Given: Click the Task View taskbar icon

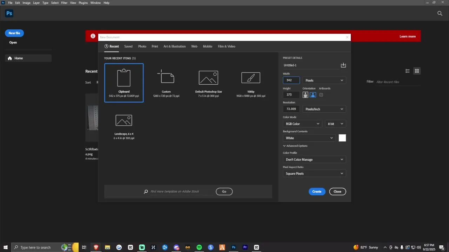Looking at the screenshot, I should coord(84,247).
